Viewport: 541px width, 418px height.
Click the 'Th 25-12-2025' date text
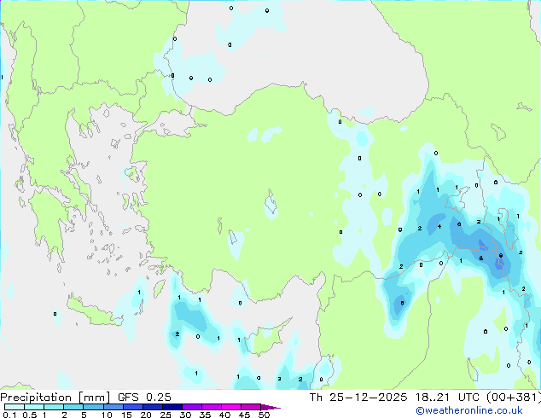coord(358,398)
